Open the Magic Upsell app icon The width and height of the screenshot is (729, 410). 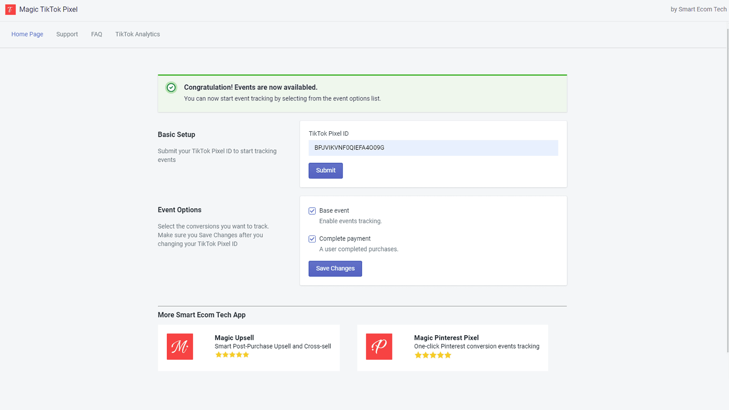180,347
